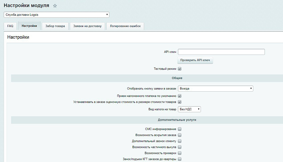
Task: Toggle Возможность примерки checkbox
Action: point(179,153)
